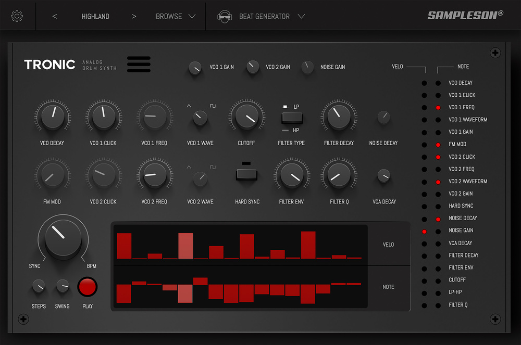Go to the previous preset arrow
The image size is (521, 345).
pyautogui.click(x=55, y=16)
